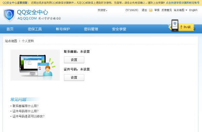Open the 帐号保护 menu

(x=63, y=29)
